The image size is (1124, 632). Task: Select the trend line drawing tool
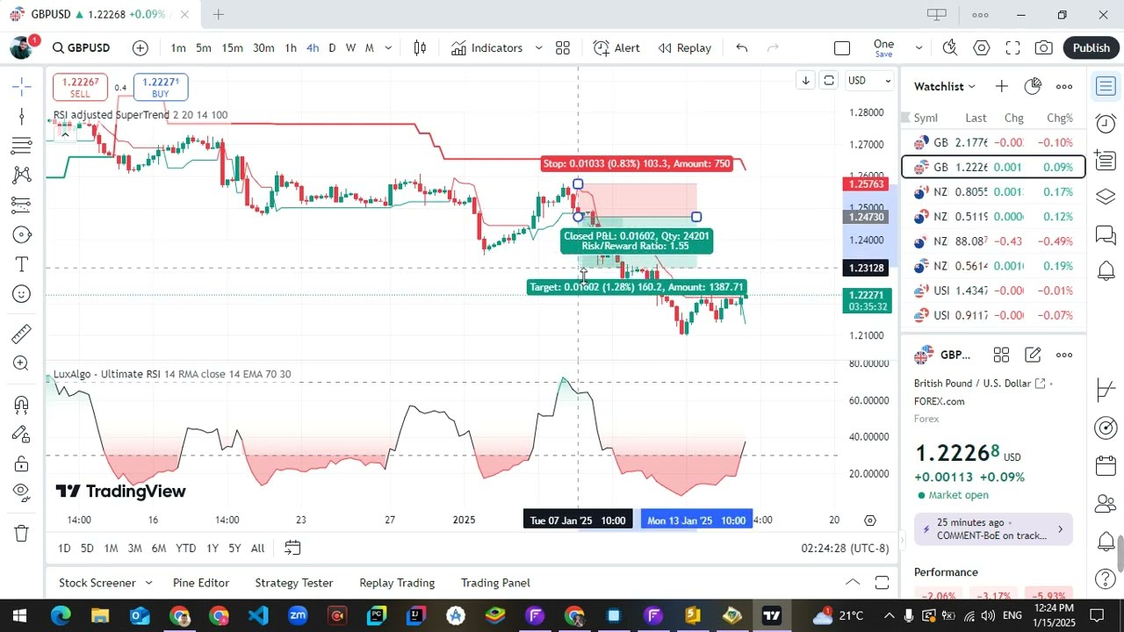[22, 116]
